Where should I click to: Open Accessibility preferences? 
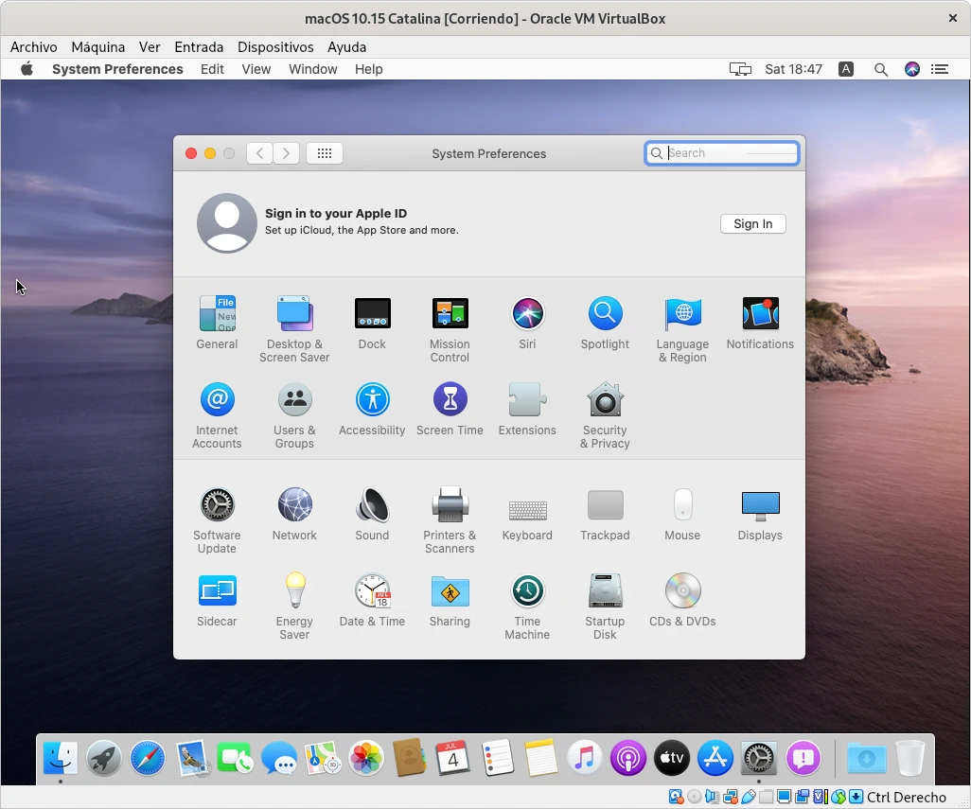372,401
